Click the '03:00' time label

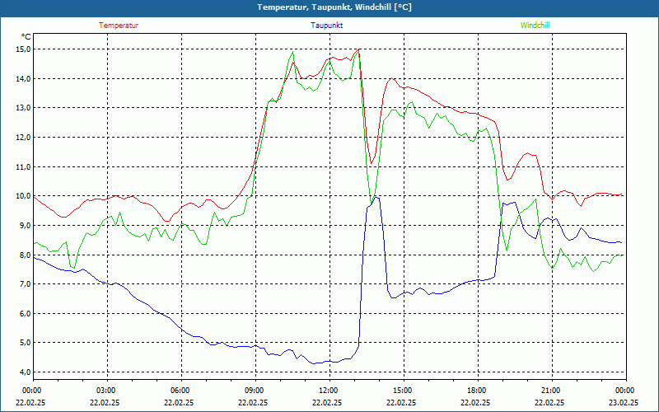(105, 391)
